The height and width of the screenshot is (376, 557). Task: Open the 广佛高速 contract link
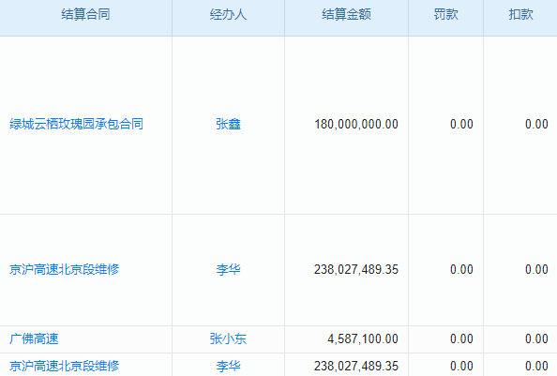(x=34, y=339)
